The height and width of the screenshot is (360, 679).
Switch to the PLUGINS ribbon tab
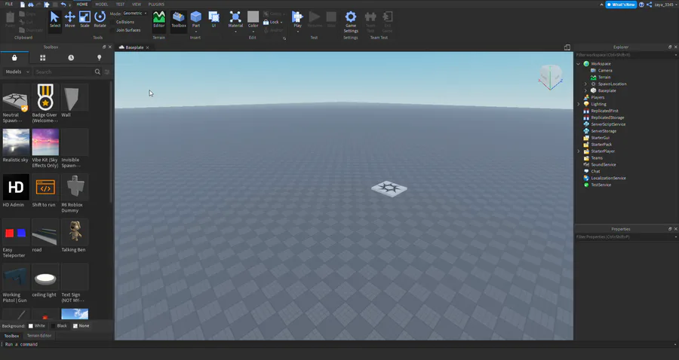[156, 5]
